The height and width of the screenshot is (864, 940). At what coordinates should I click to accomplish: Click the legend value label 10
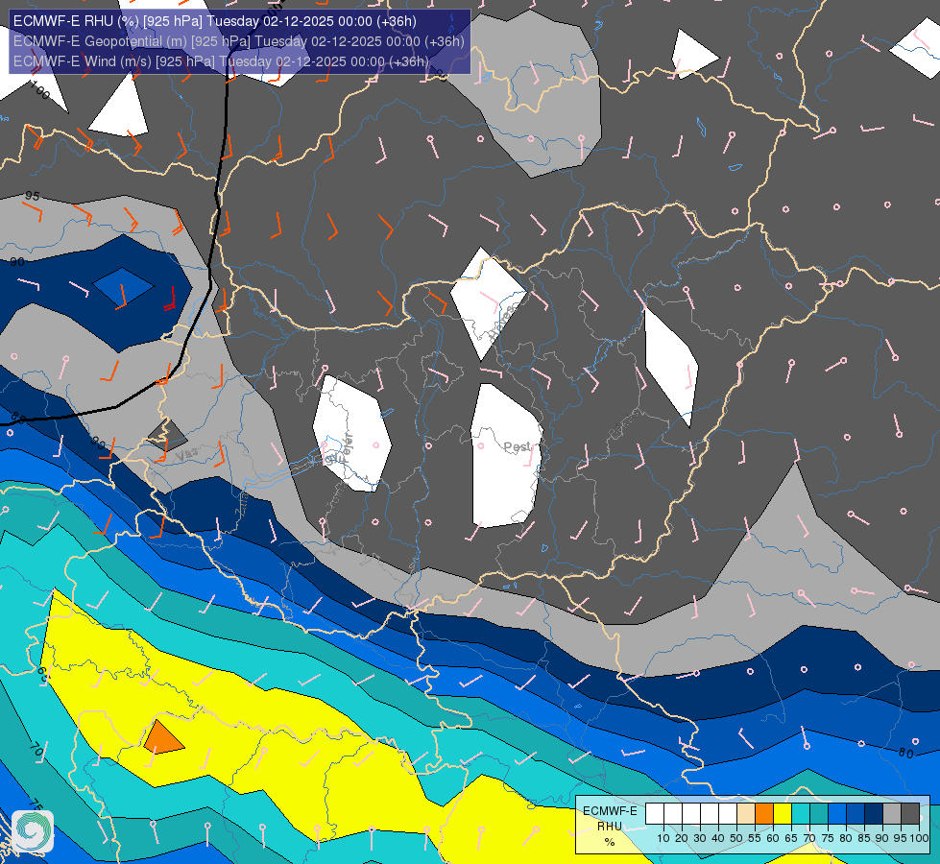663,838
